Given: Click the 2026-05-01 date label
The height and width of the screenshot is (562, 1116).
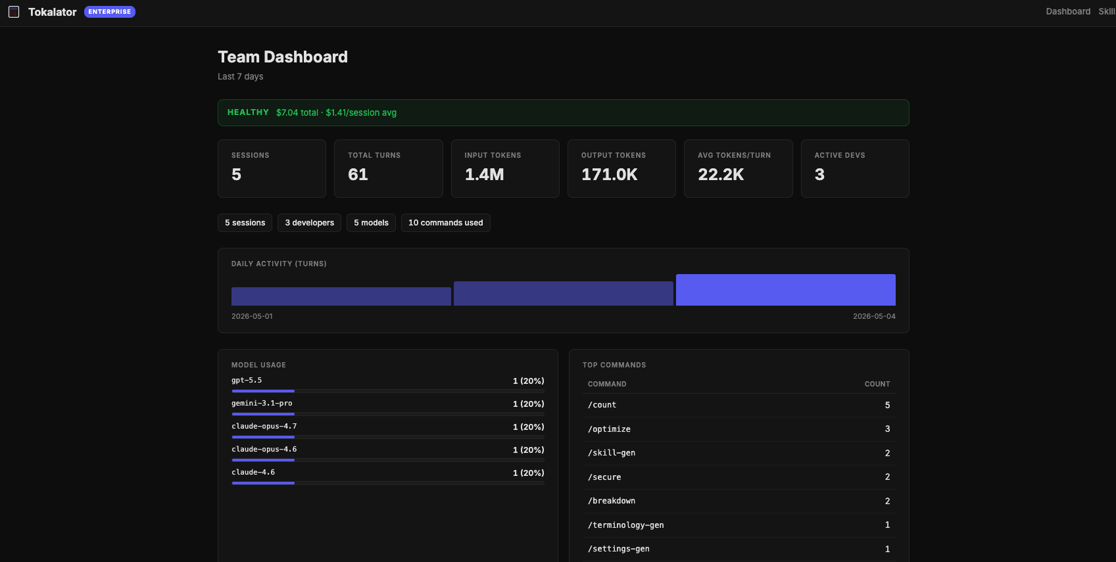Looking at the screenshot, I should pyautogui.click(x=252, y=316).
